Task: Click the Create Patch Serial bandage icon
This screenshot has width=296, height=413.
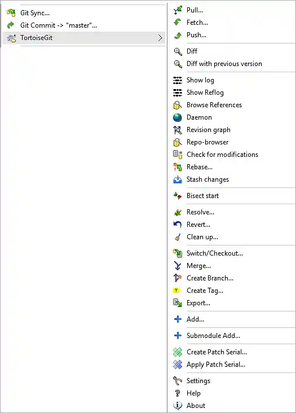Action: pos(178,352)
